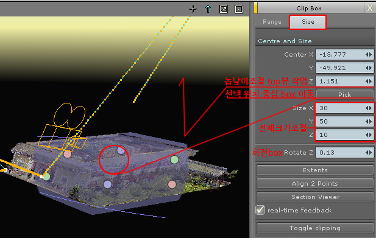Adjust Size Y with its stepper arrows
This screenshot has width=376, height=238.
(x=369, y=121)
